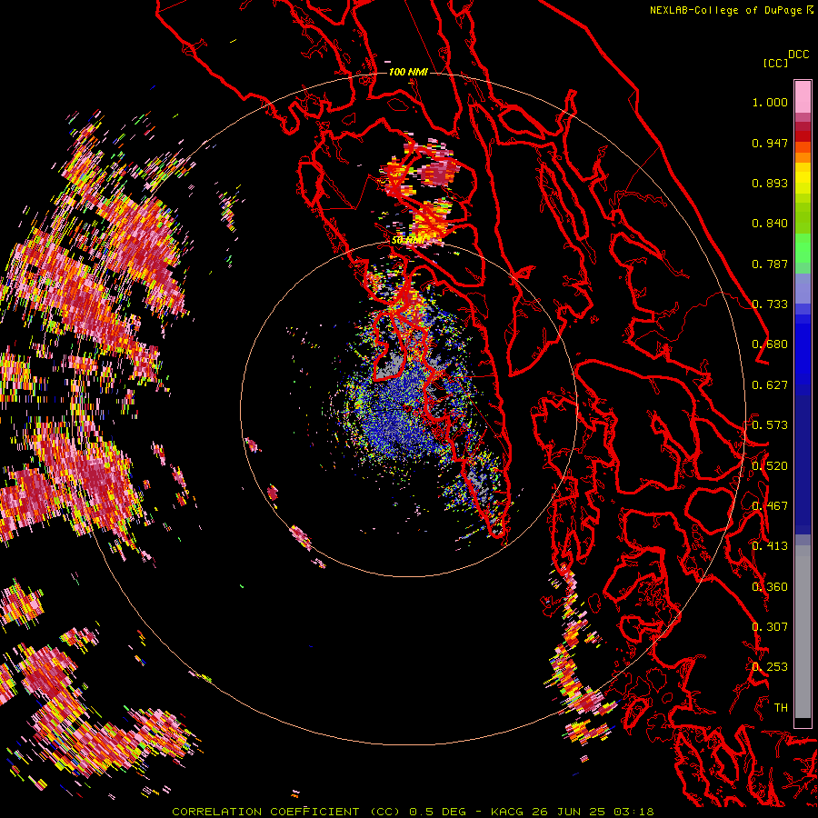The height and width of the screenshot is (818, 818).
Task: Select the 0.840 color bar value
Action: coord(770,224)
